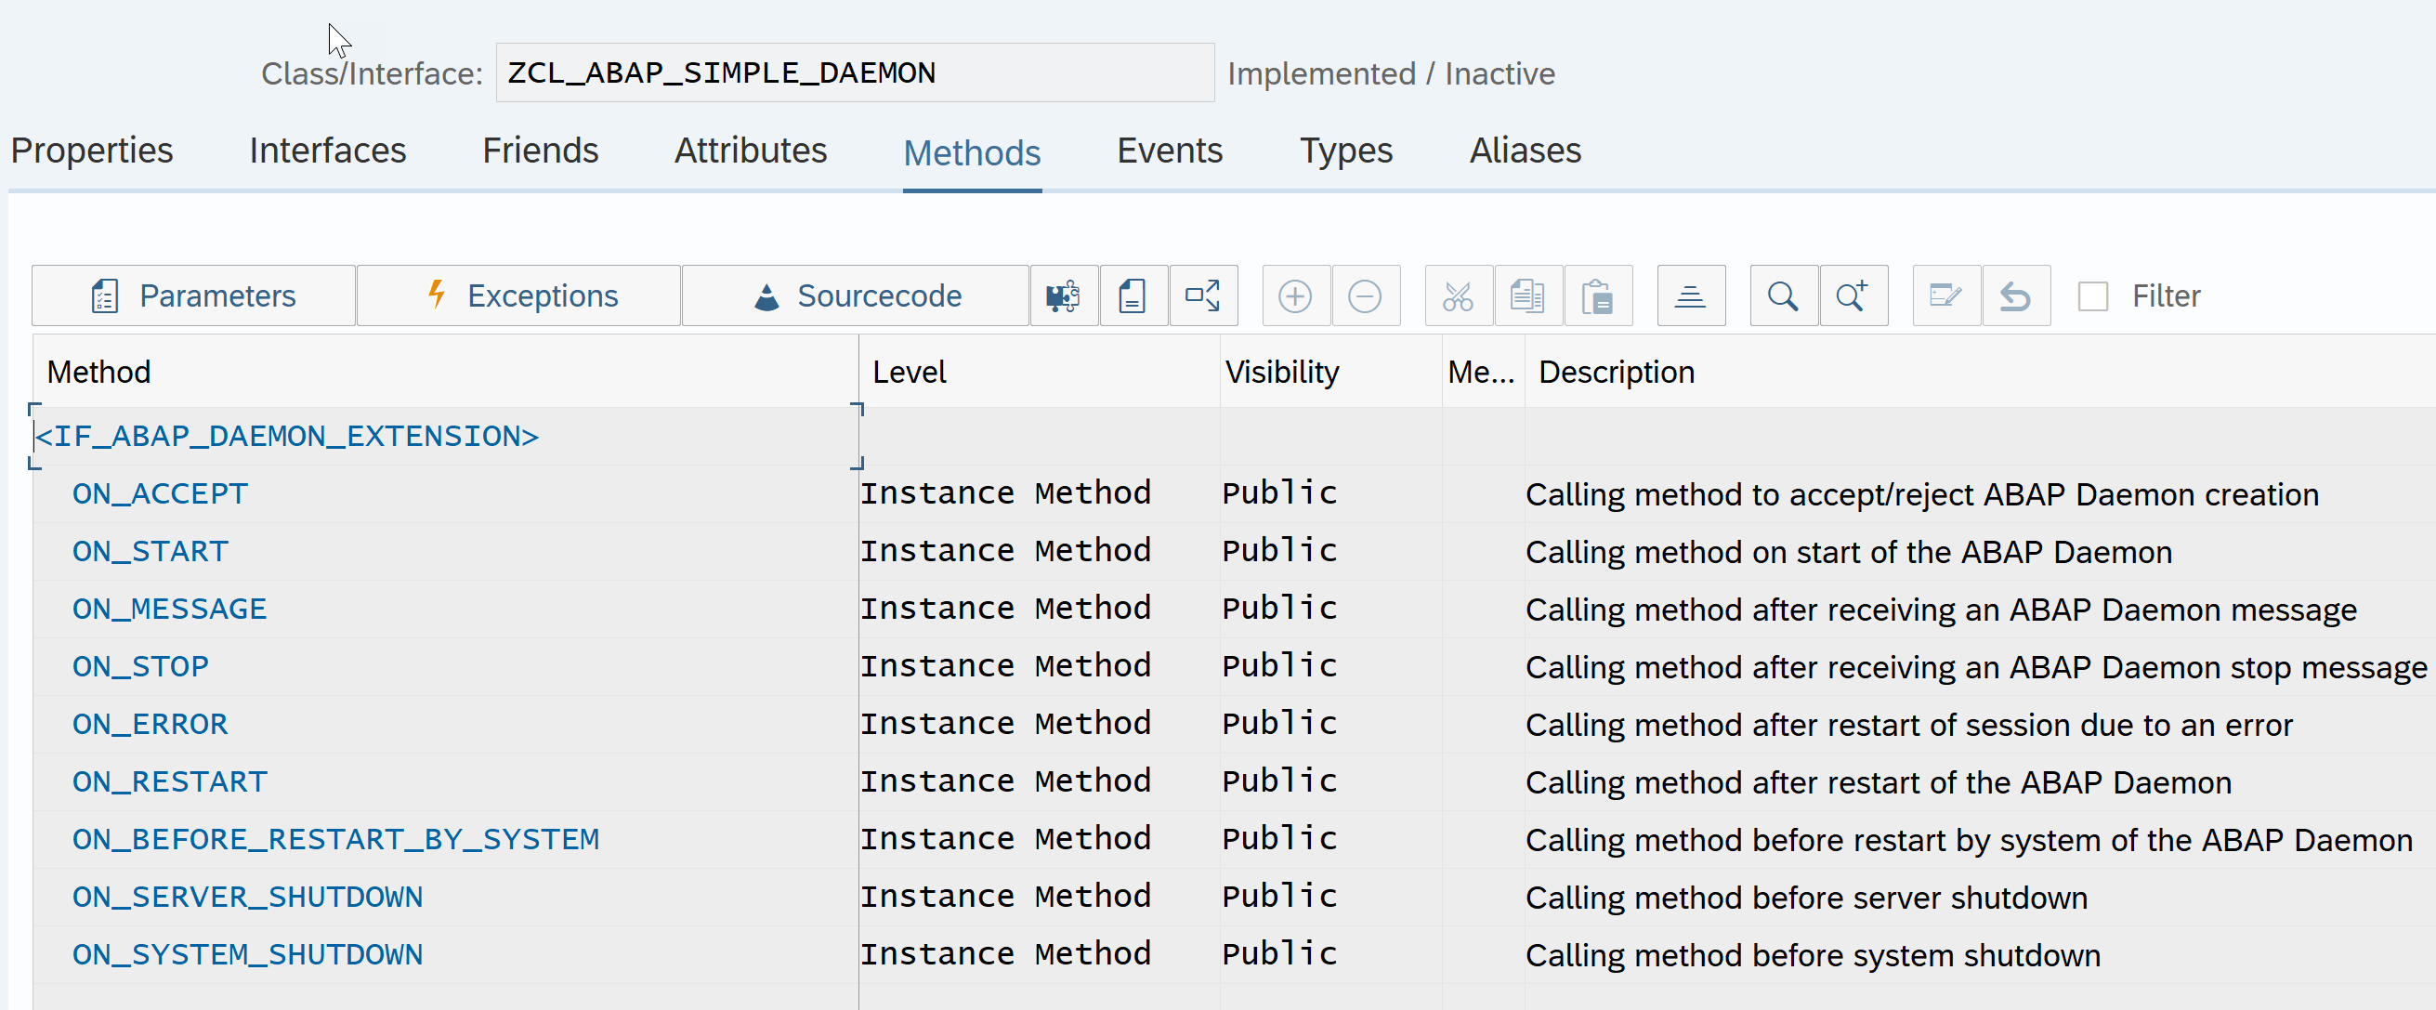The height and width of the screenshot is (1010, 2436).
Task: Click the magnifier find icon
Action: (x=1784, y=296)
